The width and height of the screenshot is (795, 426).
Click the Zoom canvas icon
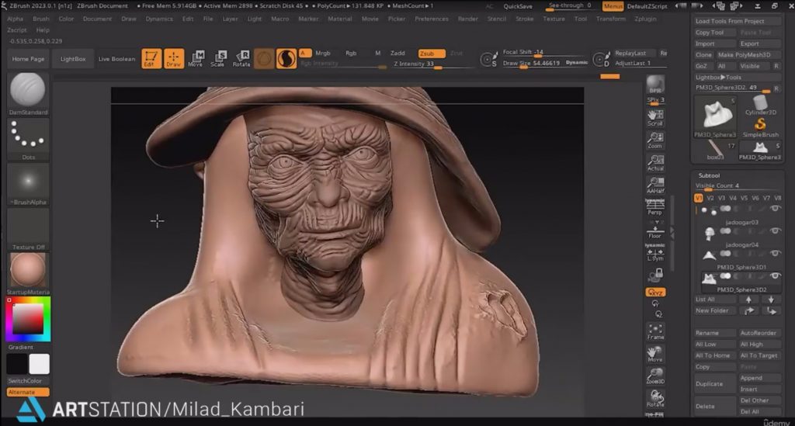pyautogui.click(x=655, y=140)
